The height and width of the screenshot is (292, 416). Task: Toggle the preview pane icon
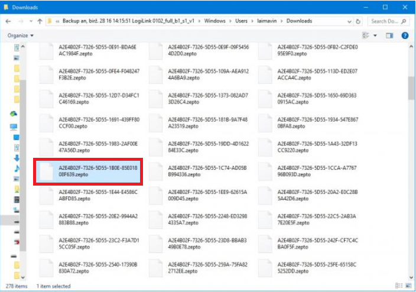pyautogui.click(x=391, y=35)
